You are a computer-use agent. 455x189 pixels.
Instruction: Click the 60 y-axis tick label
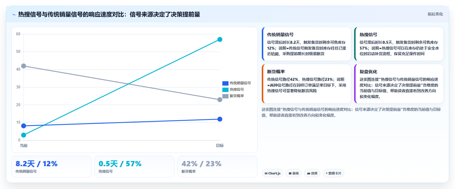pyautogui.click(x=18, y=34)
